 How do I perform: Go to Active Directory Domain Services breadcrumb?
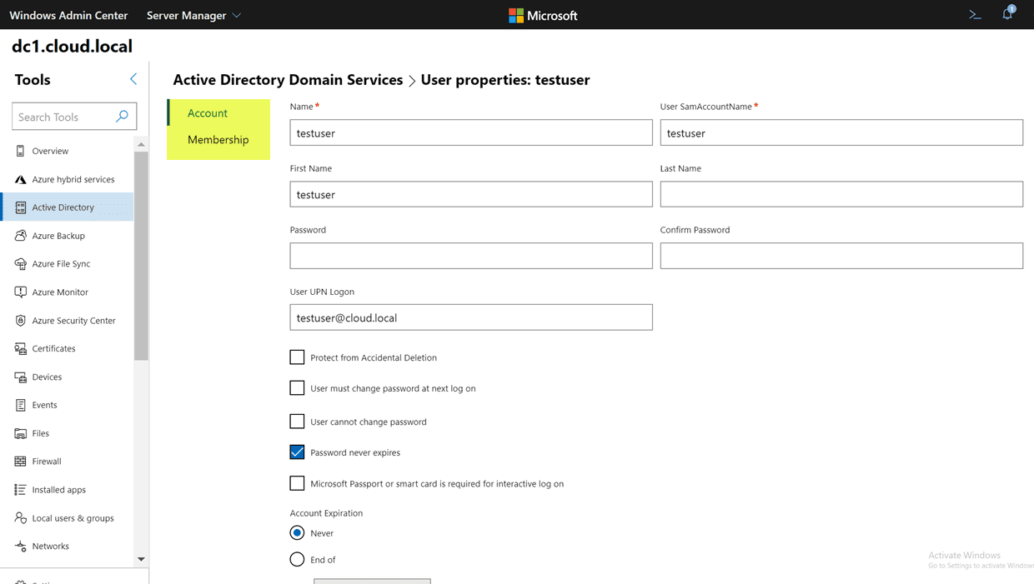pyautogui.click(x=288, y=80)
